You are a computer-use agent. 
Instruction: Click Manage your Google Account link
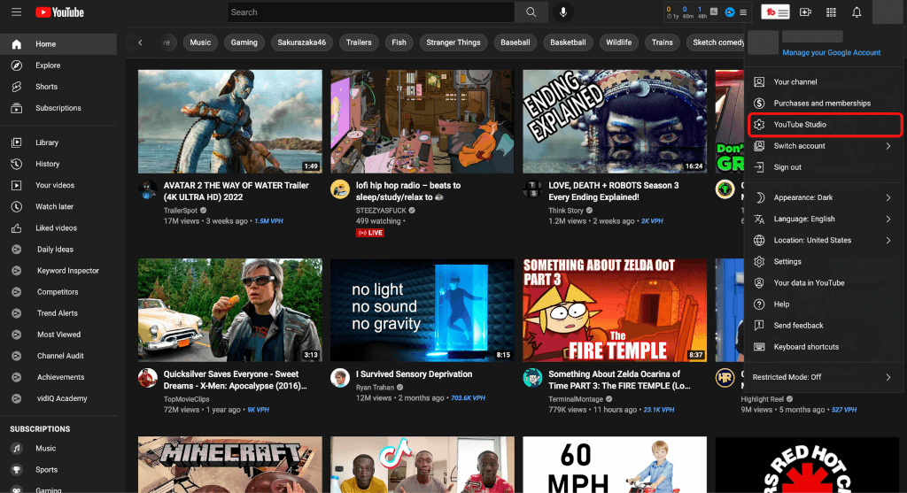[x=831, y=52]
